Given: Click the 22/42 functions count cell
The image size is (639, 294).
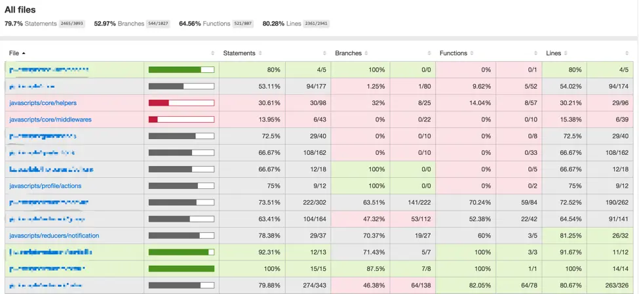Looking at the screenshot, I should pyautogui.click(x=519, y=219).
